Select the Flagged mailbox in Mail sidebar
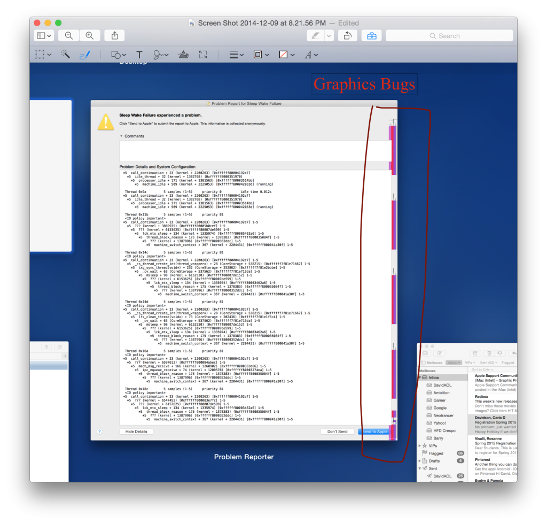This screenshot has height=524, width=547. [436, 453]
